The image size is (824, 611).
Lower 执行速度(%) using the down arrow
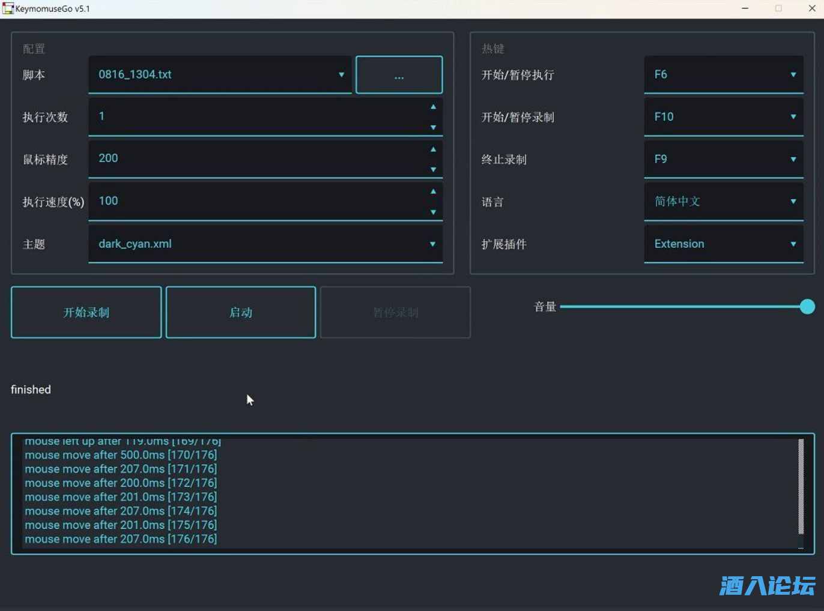pyautogui.click(x=433, y=212)
